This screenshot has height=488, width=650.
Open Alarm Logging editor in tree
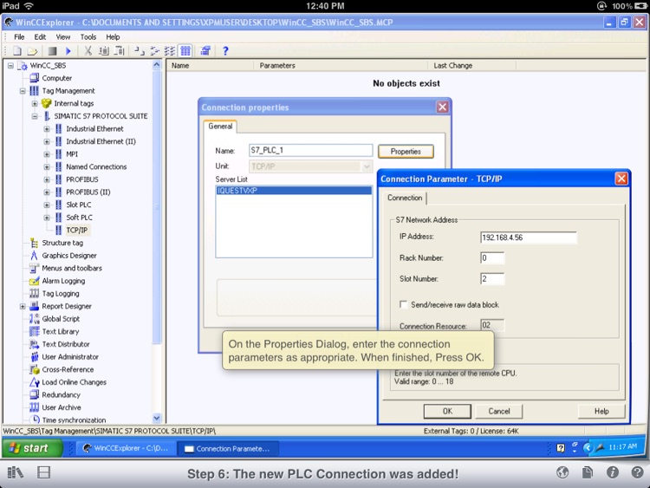click(63, 281)
